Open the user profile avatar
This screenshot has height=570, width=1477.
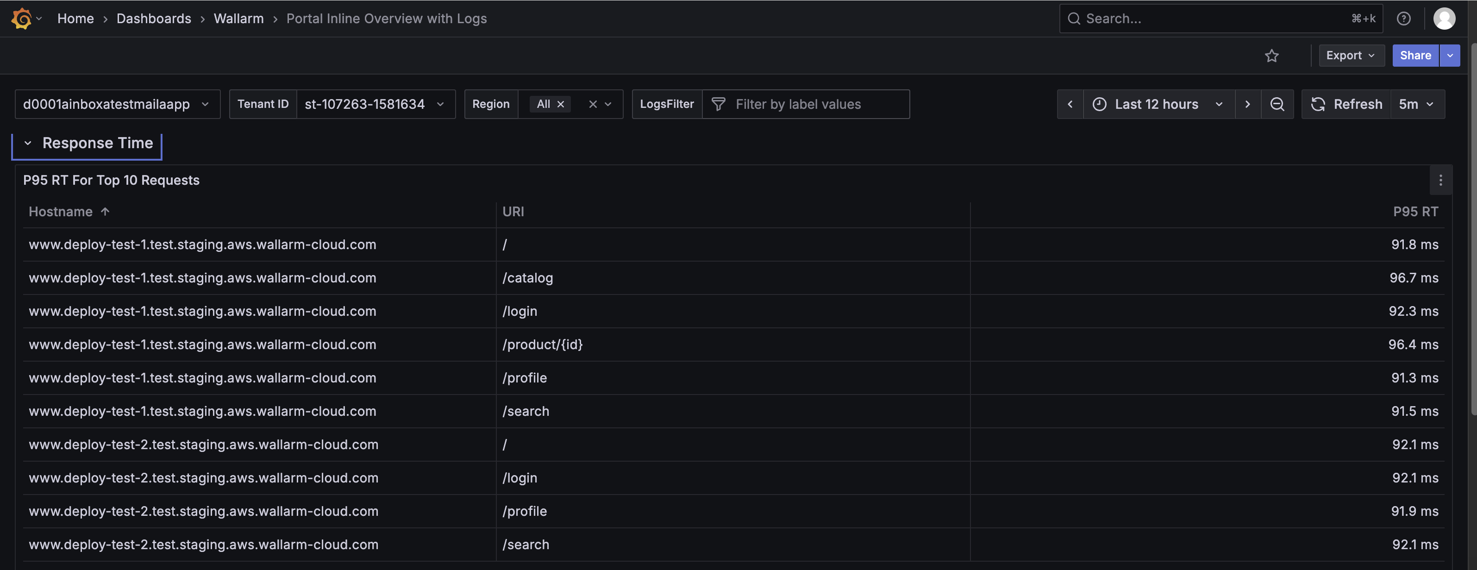(x=1444, y=19)
